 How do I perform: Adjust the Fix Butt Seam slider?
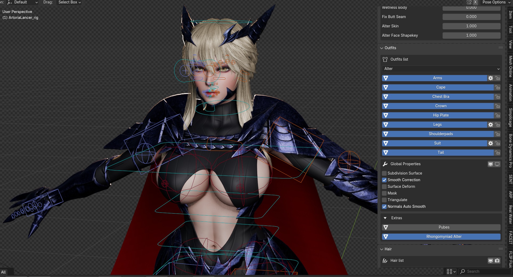(471, 17)
